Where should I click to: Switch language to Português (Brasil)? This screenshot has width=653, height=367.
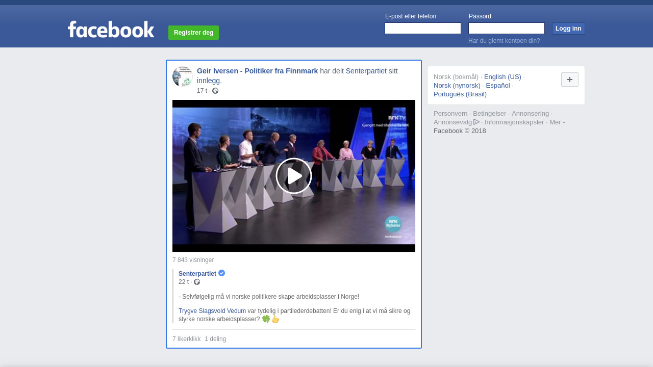coord(460,94)
